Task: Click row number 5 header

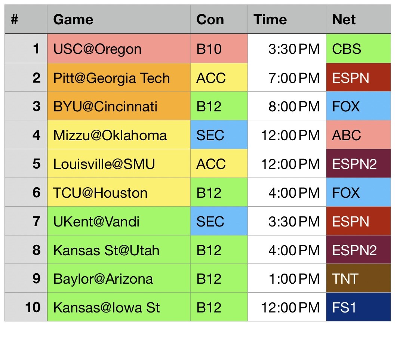Action: point(26,164)
